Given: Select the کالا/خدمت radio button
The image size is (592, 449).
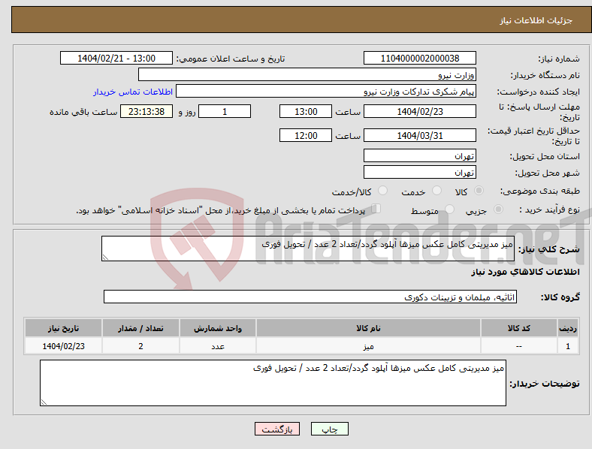Looking at the screenshot, I should (x=383, y=191).
